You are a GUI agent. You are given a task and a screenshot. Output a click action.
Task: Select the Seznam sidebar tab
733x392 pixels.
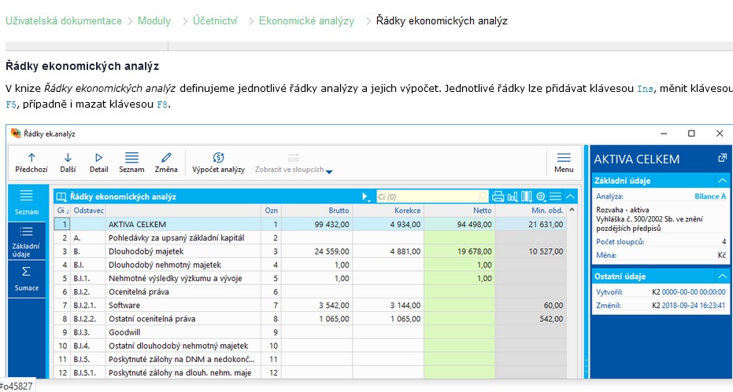[x=27, y=203]
